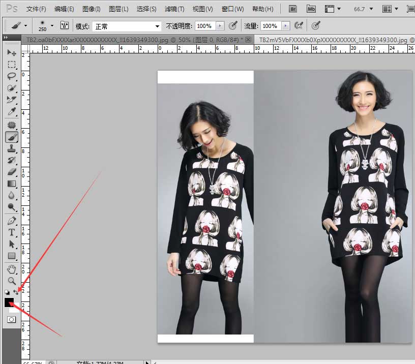The image size is (415, 364).
Task: Switch to the TB2mV5VbFXXXXb0Xp document tab
Action: tap(335, 40)
